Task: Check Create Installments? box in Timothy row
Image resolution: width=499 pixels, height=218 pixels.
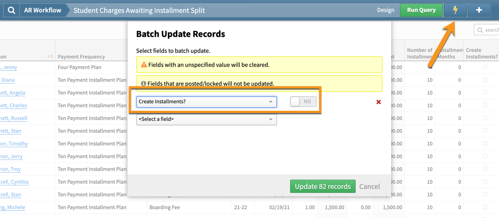Action: pos(485,143)
